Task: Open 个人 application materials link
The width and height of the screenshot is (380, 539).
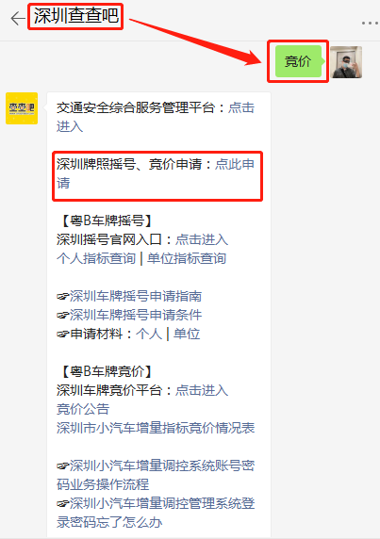Action: point(149,334)
